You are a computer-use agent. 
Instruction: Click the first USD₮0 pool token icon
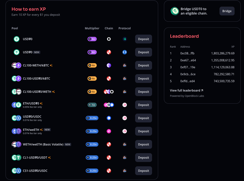point(17,39)
